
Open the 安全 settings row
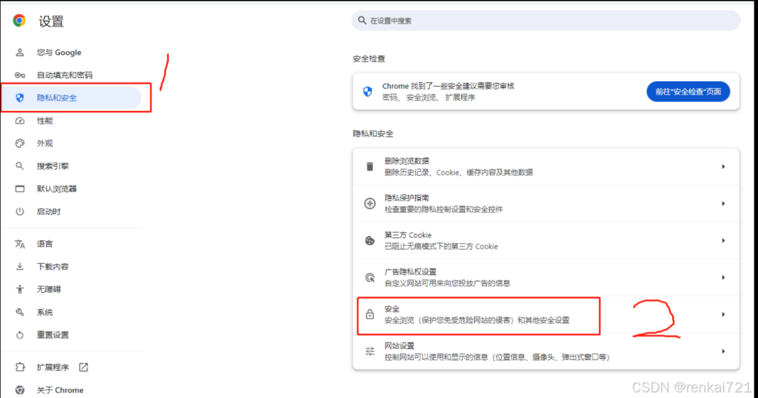click(546, 314)
